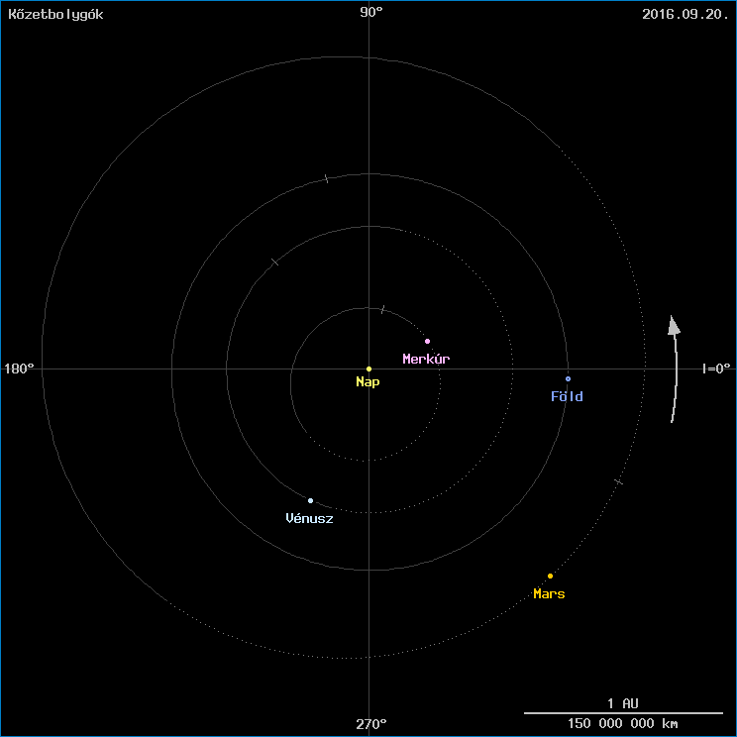Click the 90° axis label
This screenshot has height=737, width=737.
pos(371,12)
